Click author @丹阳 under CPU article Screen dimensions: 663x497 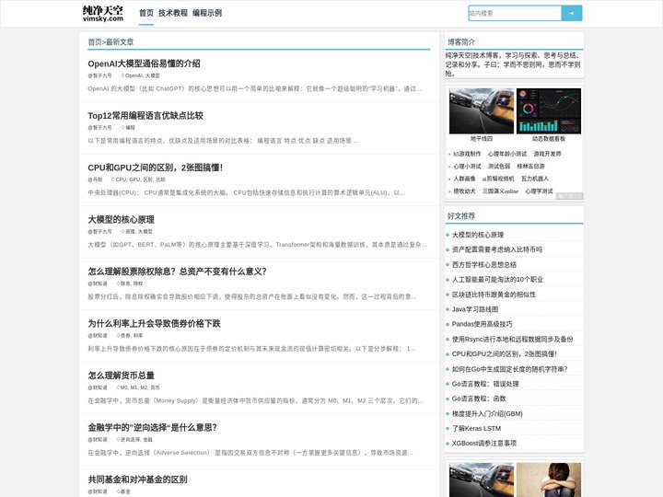[x=95, y=179]
